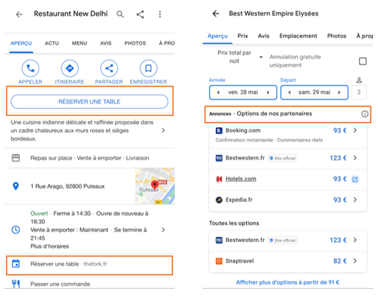This screenshot has width=378, height=302.
Task: Move arrival date to next day
Action: click(268, 92)
